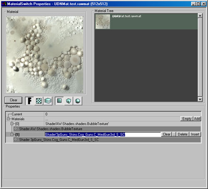Click Delete for material entry [1]
208x189 pixels.
[x=183, y=134]
